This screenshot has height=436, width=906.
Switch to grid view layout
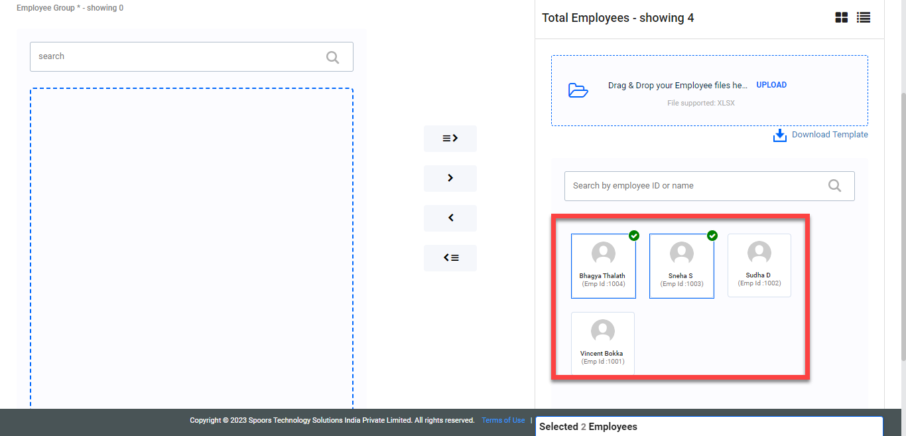point(841,18)
